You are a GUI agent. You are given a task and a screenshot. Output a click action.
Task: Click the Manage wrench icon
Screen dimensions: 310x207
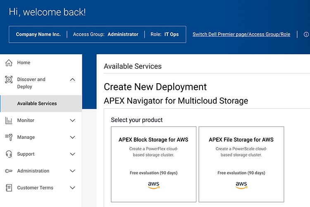point(9,137)
